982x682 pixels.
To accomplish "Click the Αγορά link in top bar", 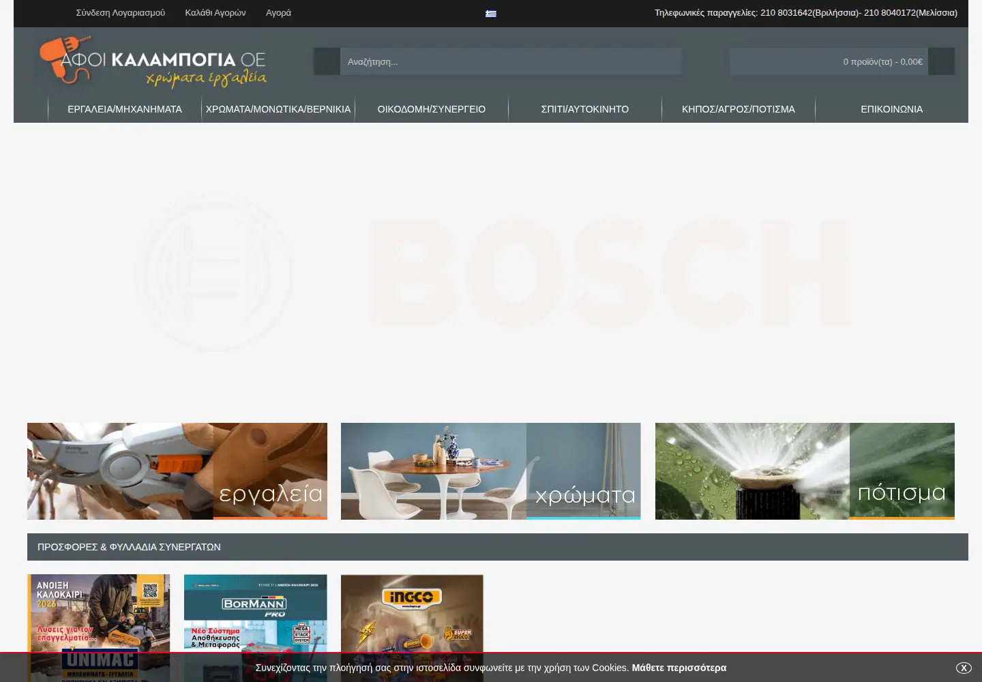I will point(278,13).
